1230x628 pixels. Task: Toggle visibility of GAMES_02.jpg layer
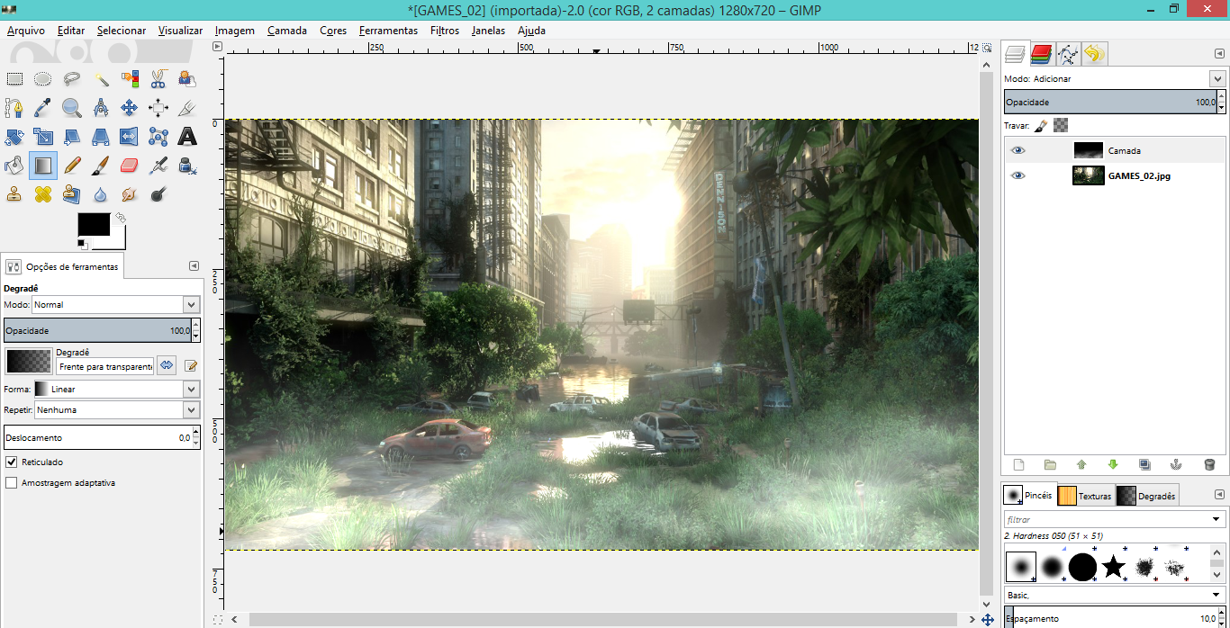[1018, 176]
